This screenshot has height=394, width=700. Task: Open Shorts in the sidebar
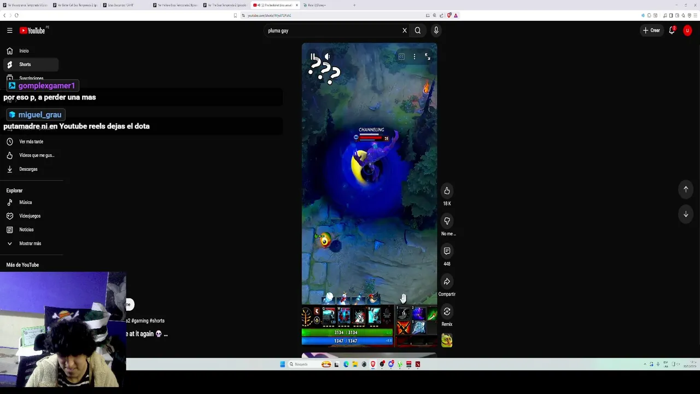point(30,65)
